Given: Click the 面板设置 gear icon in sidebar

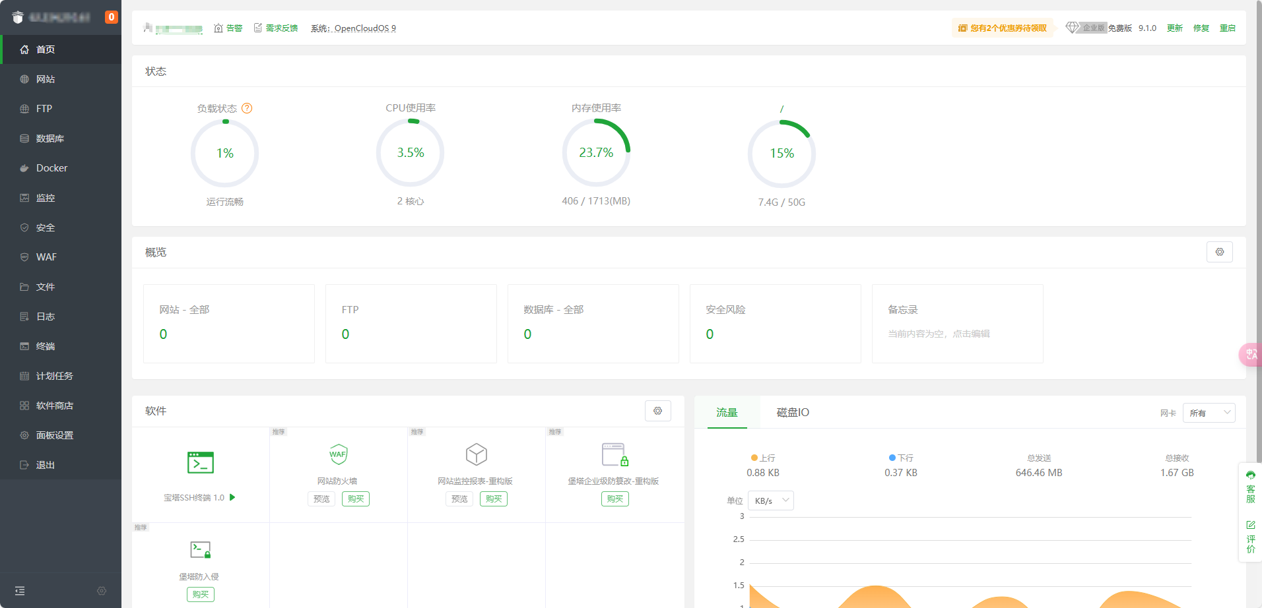Looking at the screenshot, I should click(24, 435).
